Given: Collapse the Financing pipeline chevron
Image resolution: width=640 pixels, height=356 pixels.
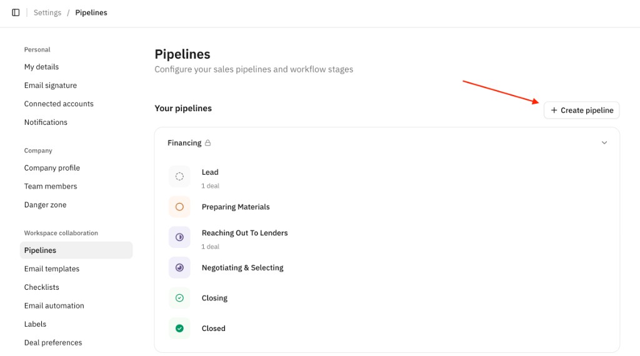Looking at the screenshot, I should click(x=604, y=143).
